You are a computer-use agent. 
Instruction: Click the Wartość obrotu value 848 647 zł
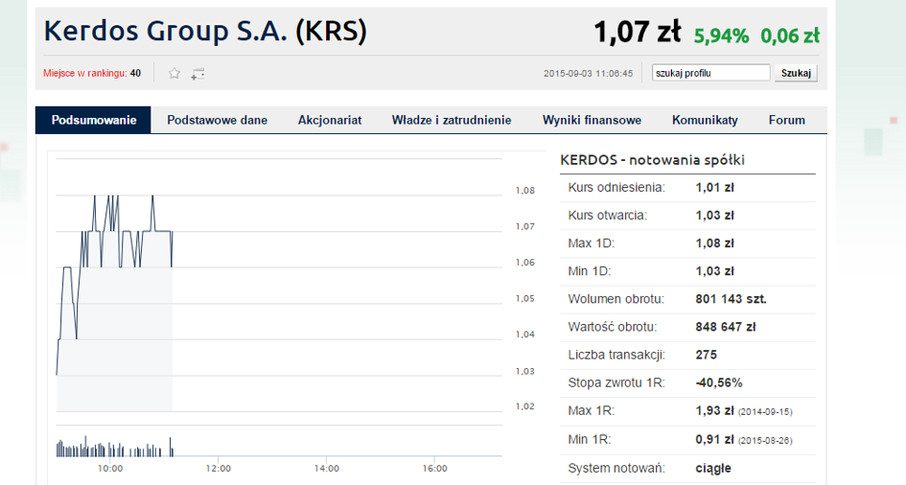(726, 327)
